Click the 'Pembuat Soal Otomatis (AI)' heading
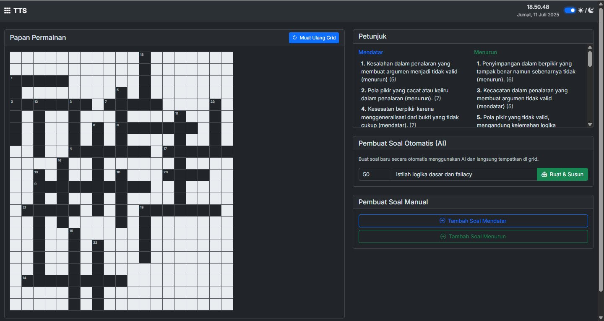Image resolution: width=604 pixels, height=321 pixels. pos(403,144)
